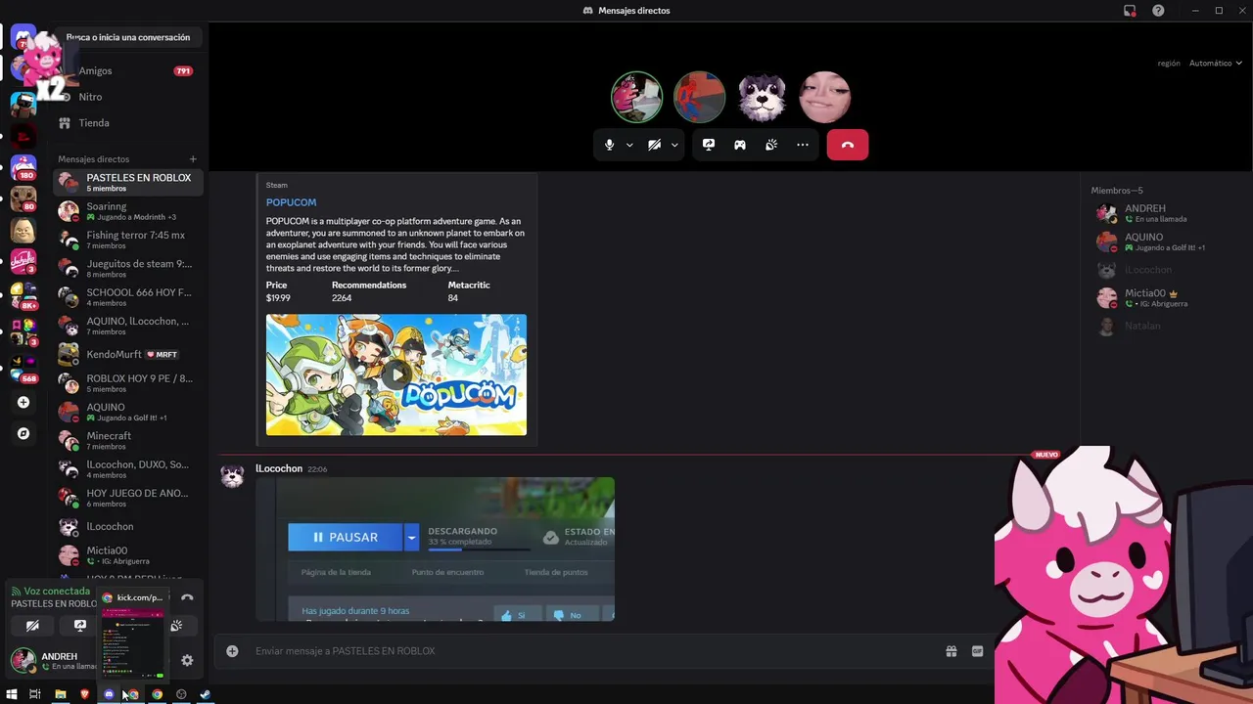Open File Explorer from the taskbar
This screenshot has height=704, width=1253.
tap(60, 694)
